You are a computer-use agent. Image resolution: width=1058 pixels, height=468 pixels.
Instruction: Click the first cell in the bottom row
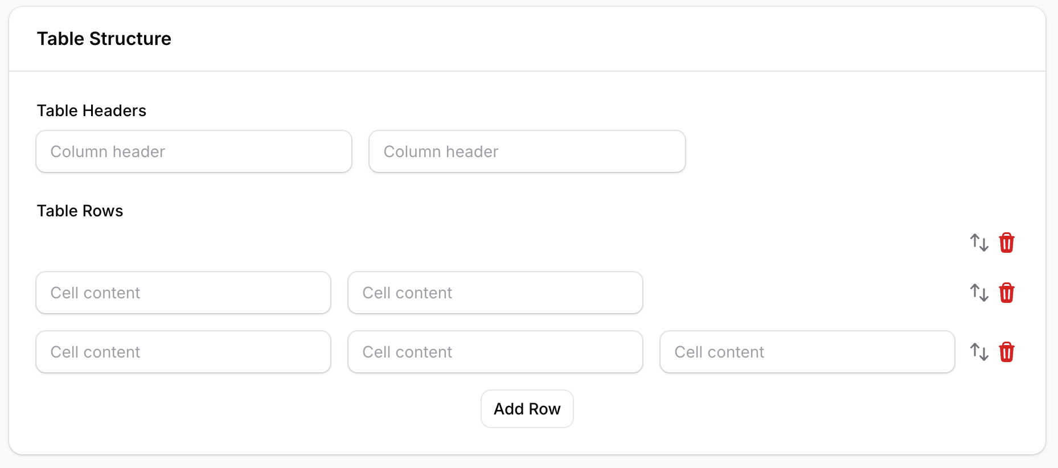183,352
